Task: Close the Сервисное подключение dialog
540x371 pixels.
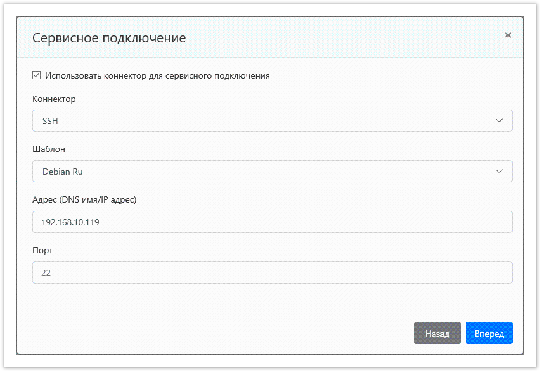Action: [x=508, y=35]
